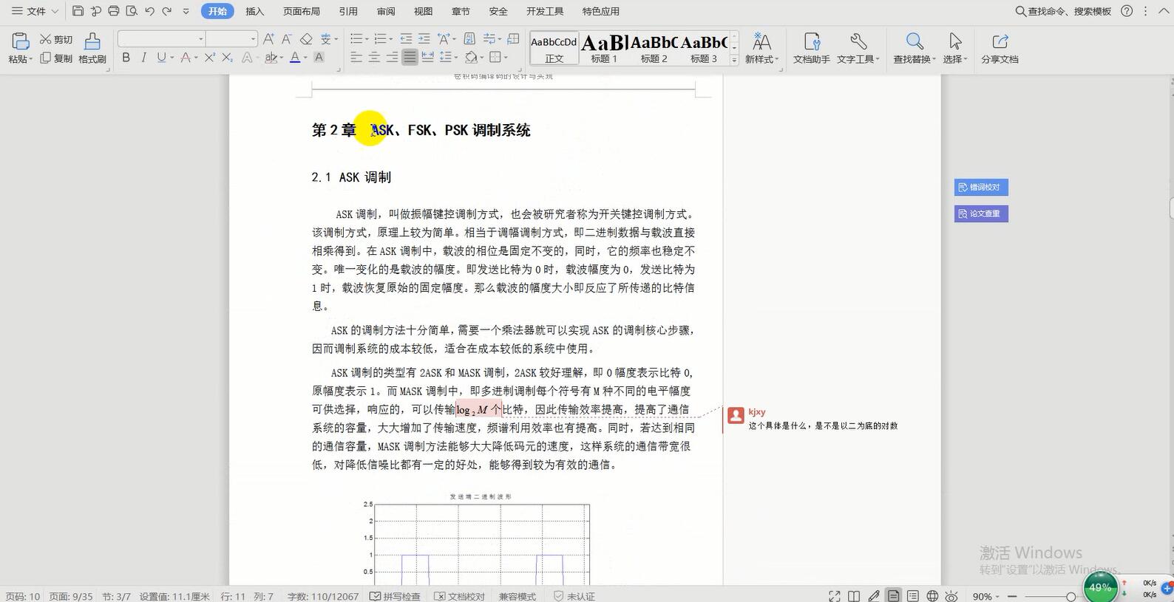Open 新样式 dropdown
This screenshot has width=1174, height=602.
pos(762,58)
